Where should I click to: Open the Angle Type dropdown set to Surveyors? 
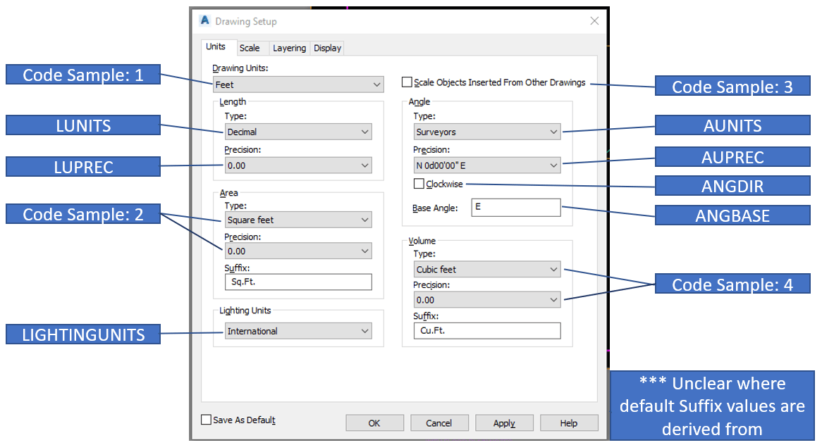[486, 131]
